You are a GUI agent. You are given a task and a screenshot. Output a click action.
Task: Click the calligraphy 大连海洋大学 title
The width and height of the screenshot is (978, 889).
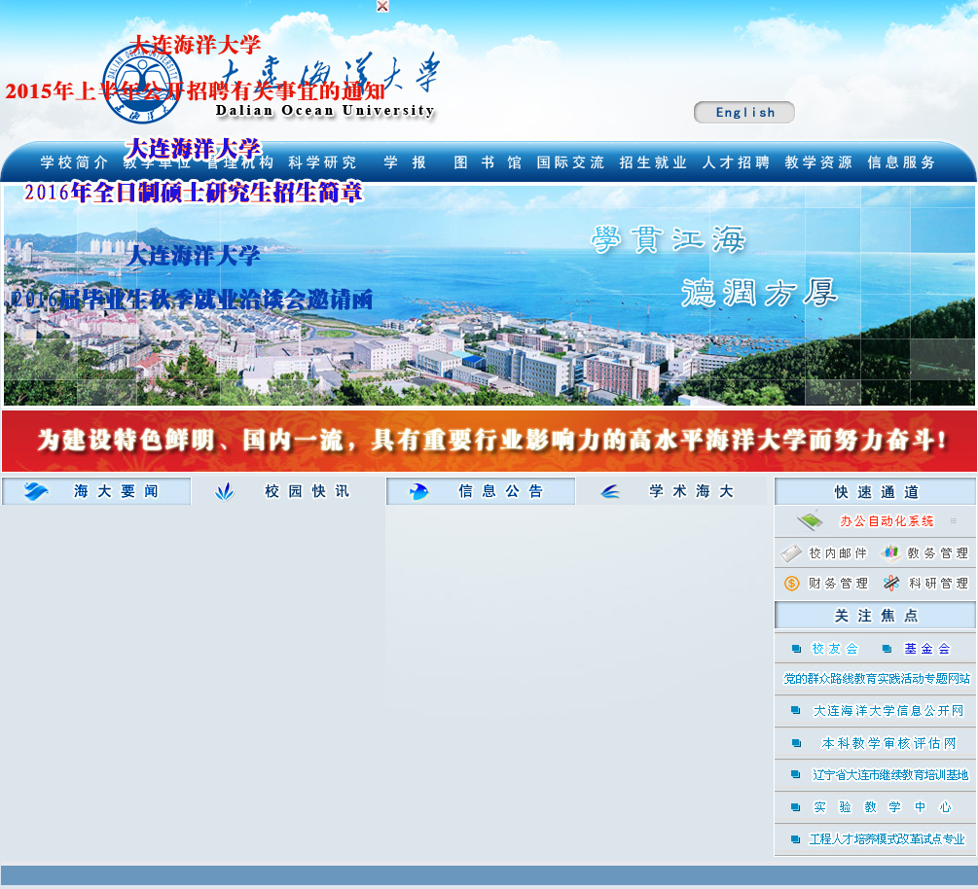tap(329, 75)
